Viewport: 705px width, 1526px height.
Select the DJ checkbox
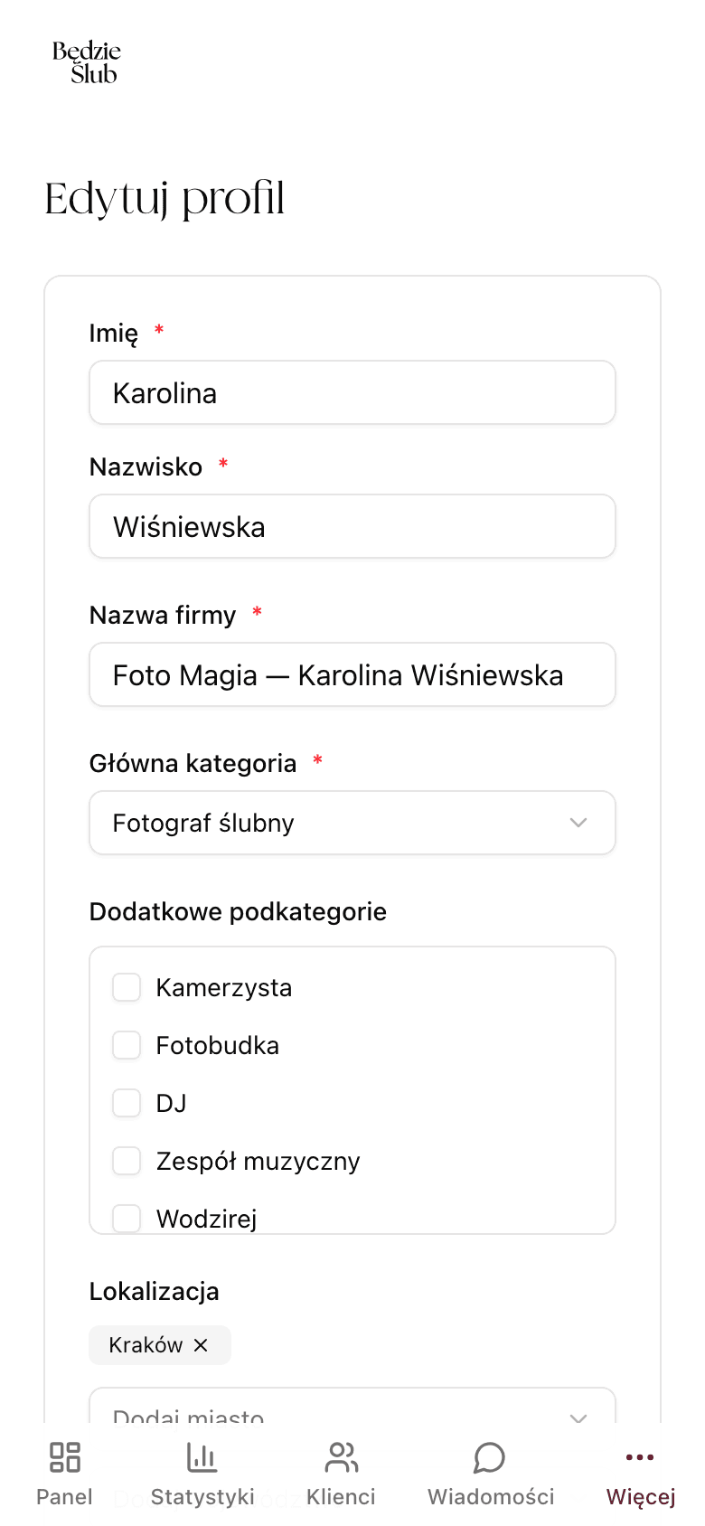[x=127, y=1103]
